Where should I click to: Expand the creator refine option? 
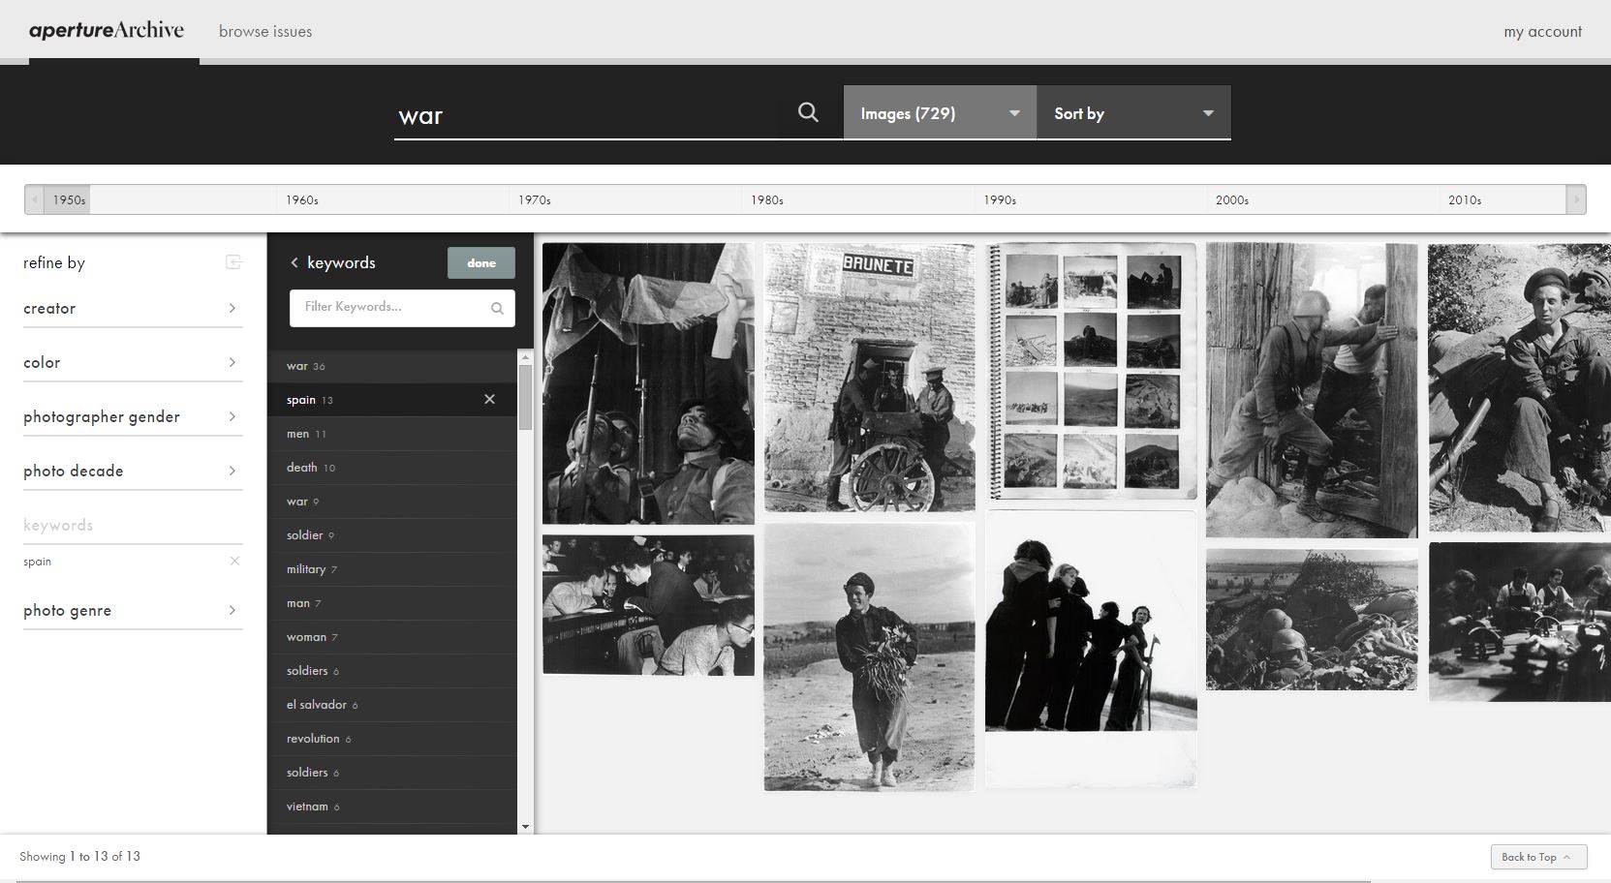132,309
